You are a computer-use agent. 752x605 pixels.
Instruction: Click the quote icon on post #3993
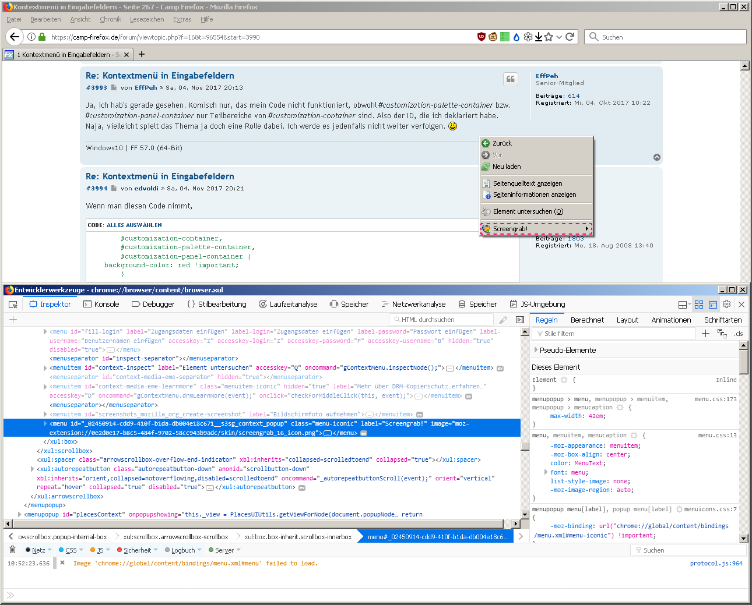click(511, 79)
